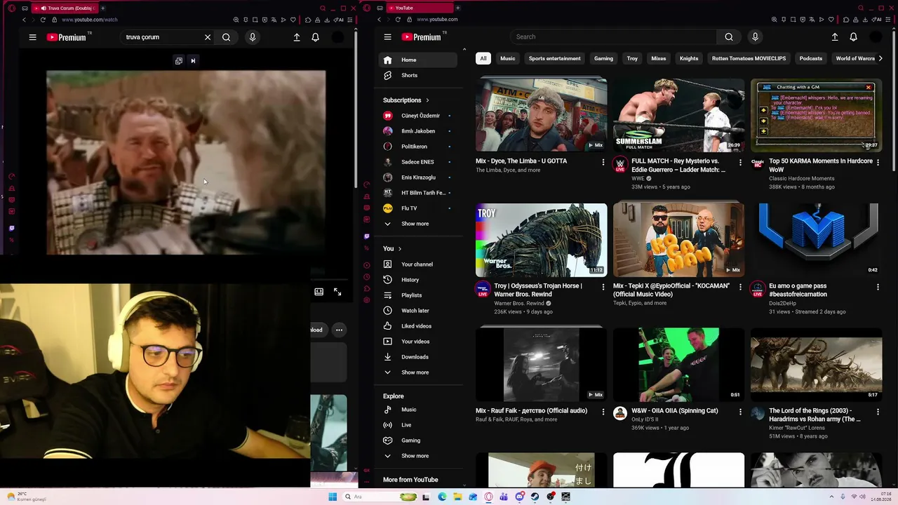Click the pop-out icon above the left video
This screenshot has height=505, width=898.
[x=179, y=61]
